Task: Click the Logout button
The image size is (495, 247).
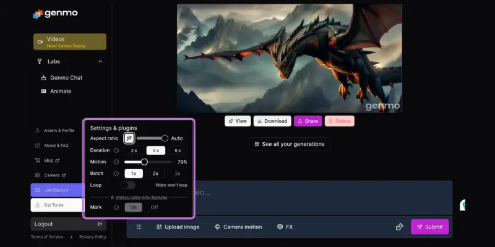Action: tap(69, 224)
